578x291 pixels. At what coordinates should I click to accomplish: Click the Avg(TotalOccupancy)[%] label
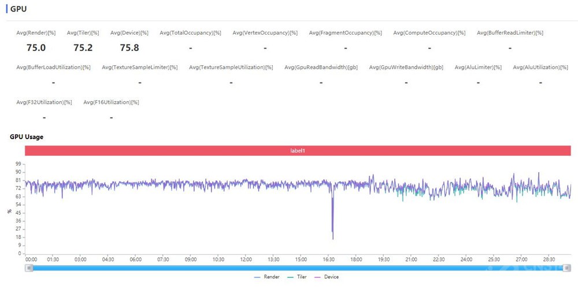click(191, 33)
